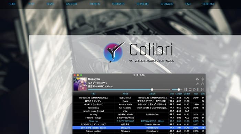
Task: Sort playlist by the Title column
Action: pyautogui.click(x=93, y=94)
